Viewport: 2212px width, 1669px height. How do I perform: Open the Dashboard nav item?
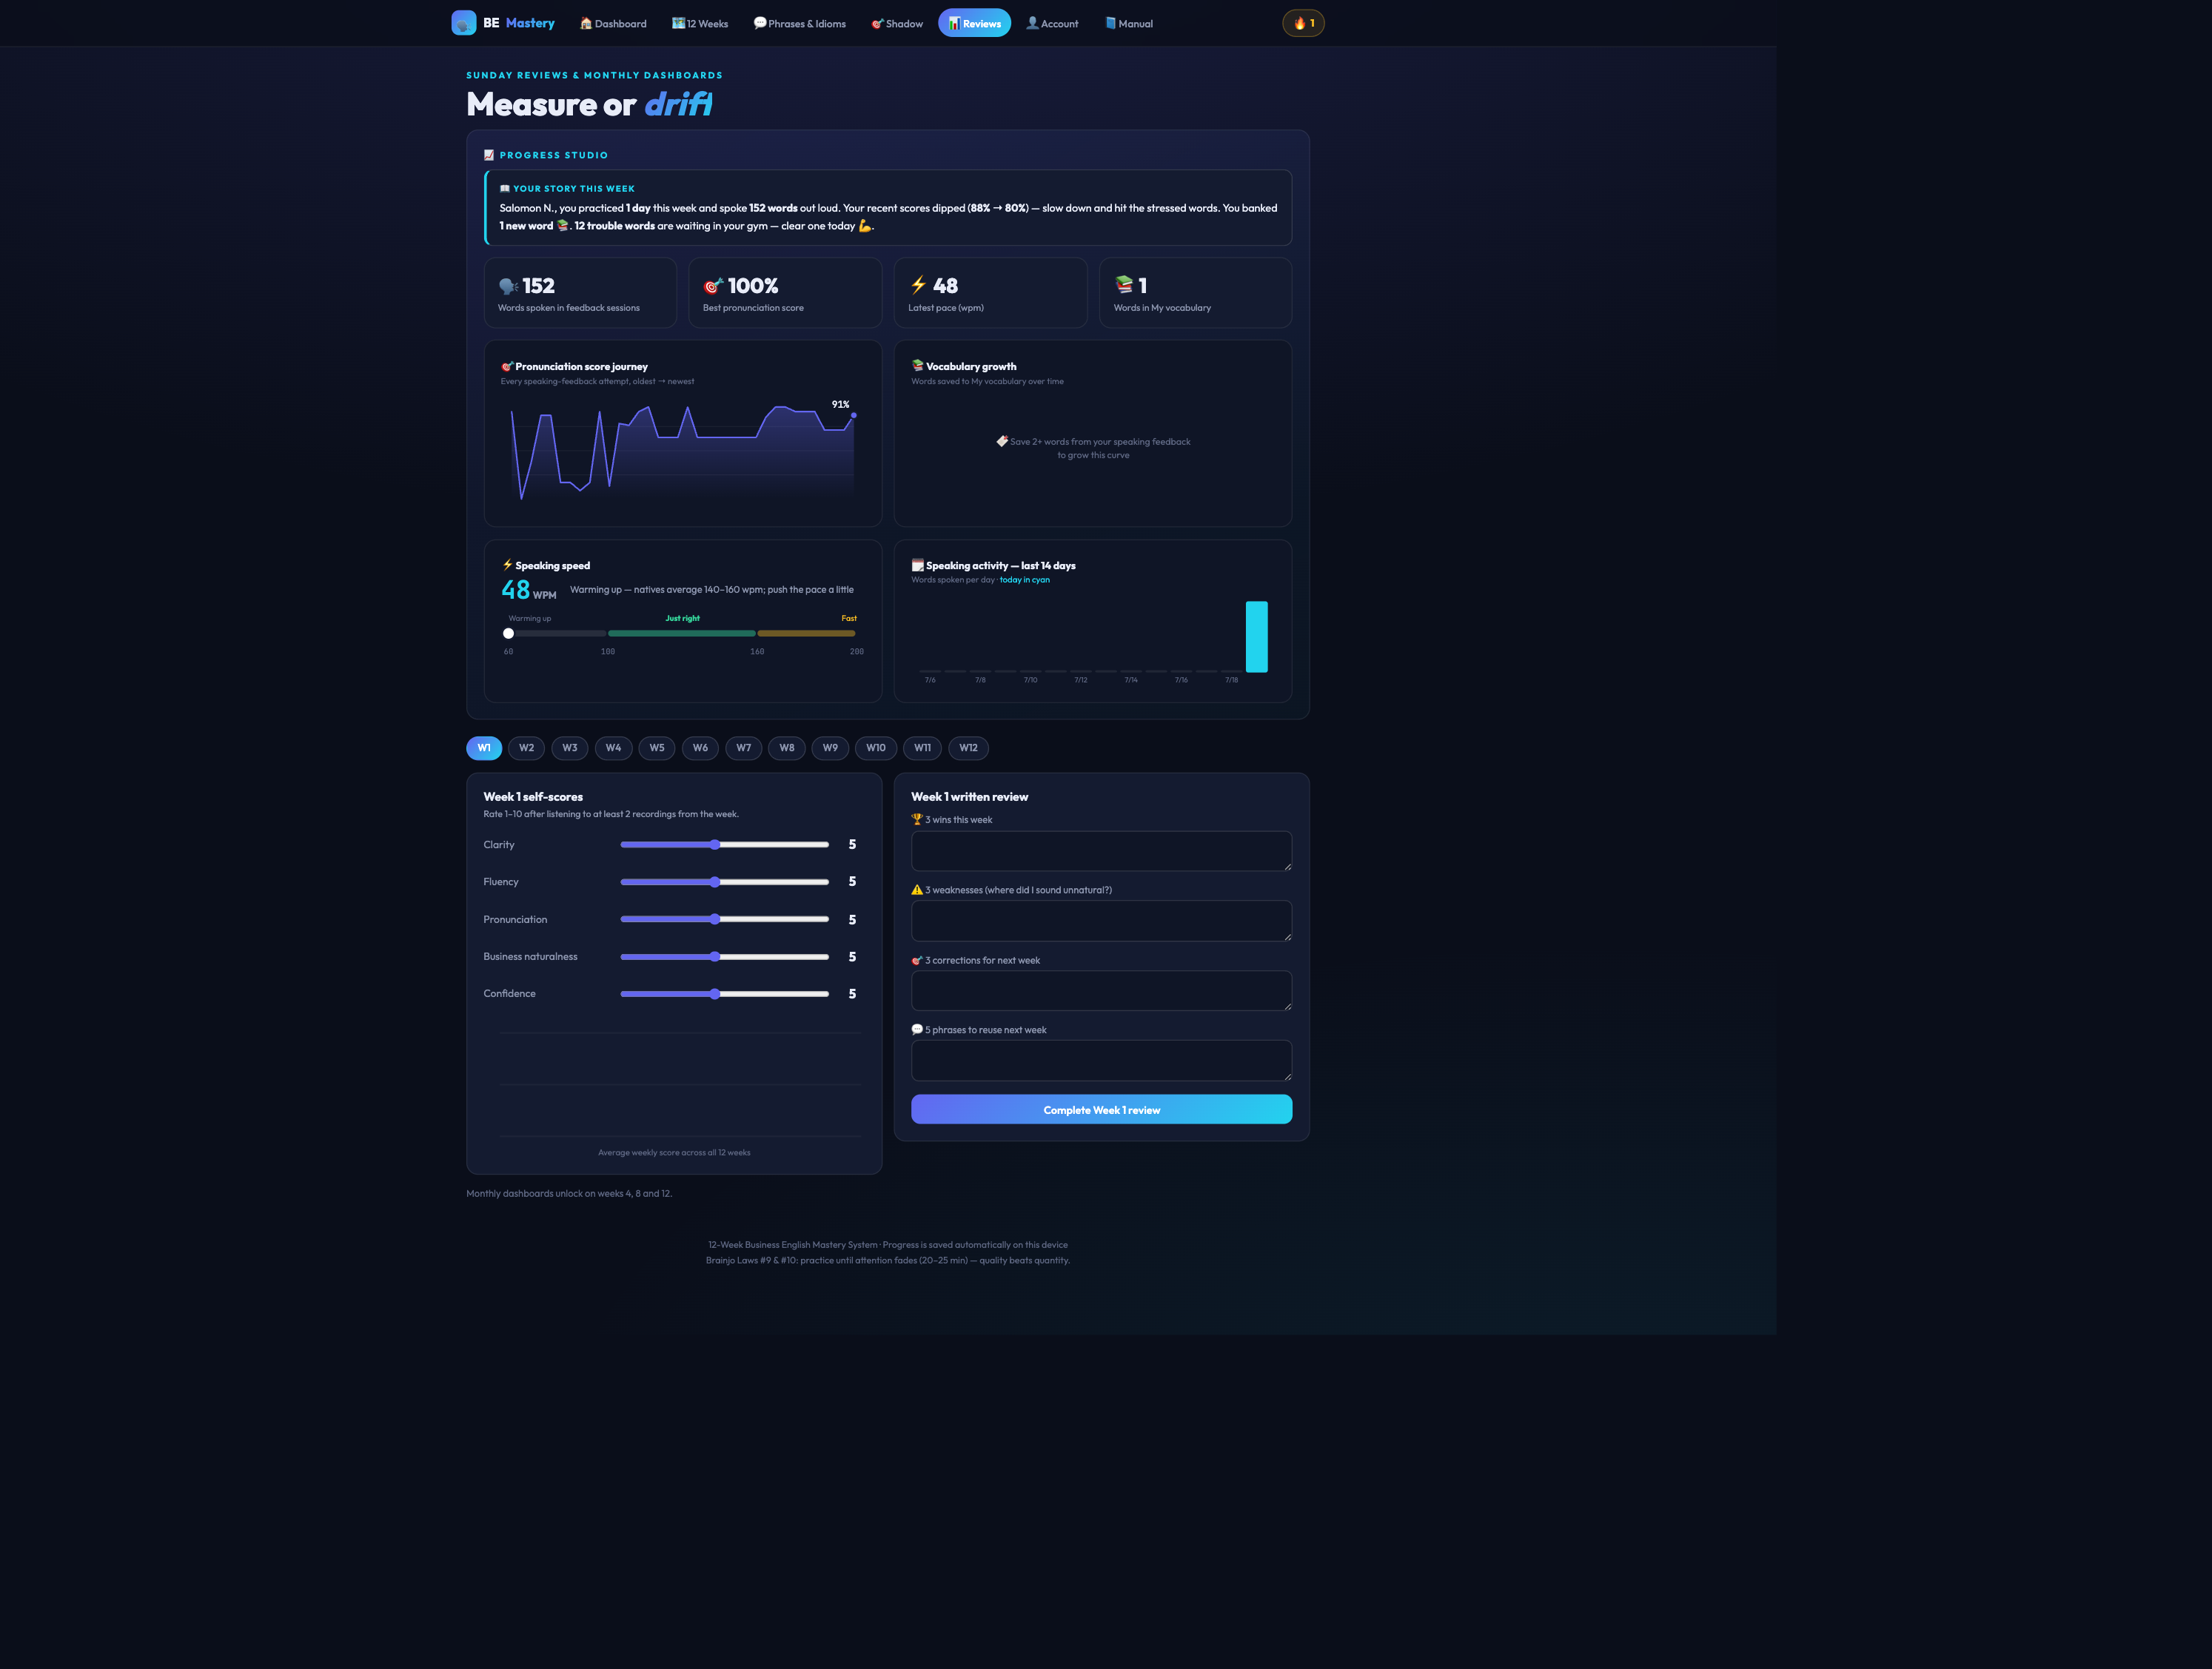(613, 23)
